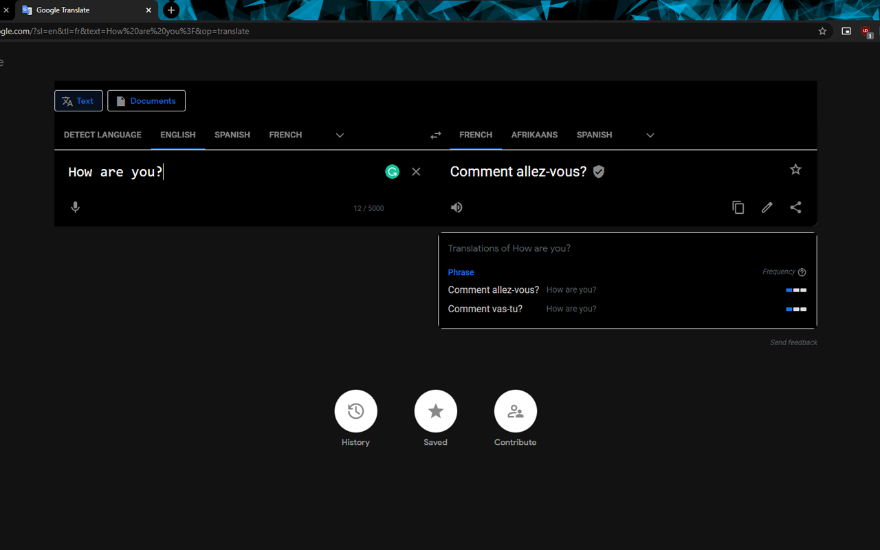The height and width of the screenshot is (550, 880).
Task: Open Saved translations
Action: pyautogui.click(x=435, y=410)
